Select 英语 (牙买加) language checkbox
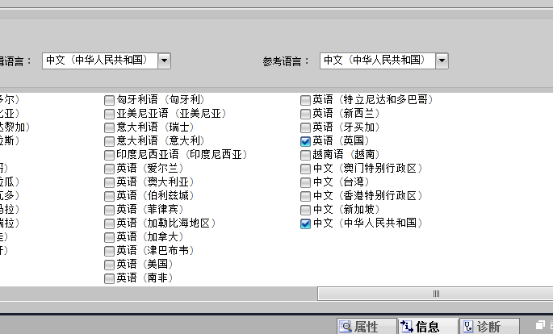 tap(305, 128)
